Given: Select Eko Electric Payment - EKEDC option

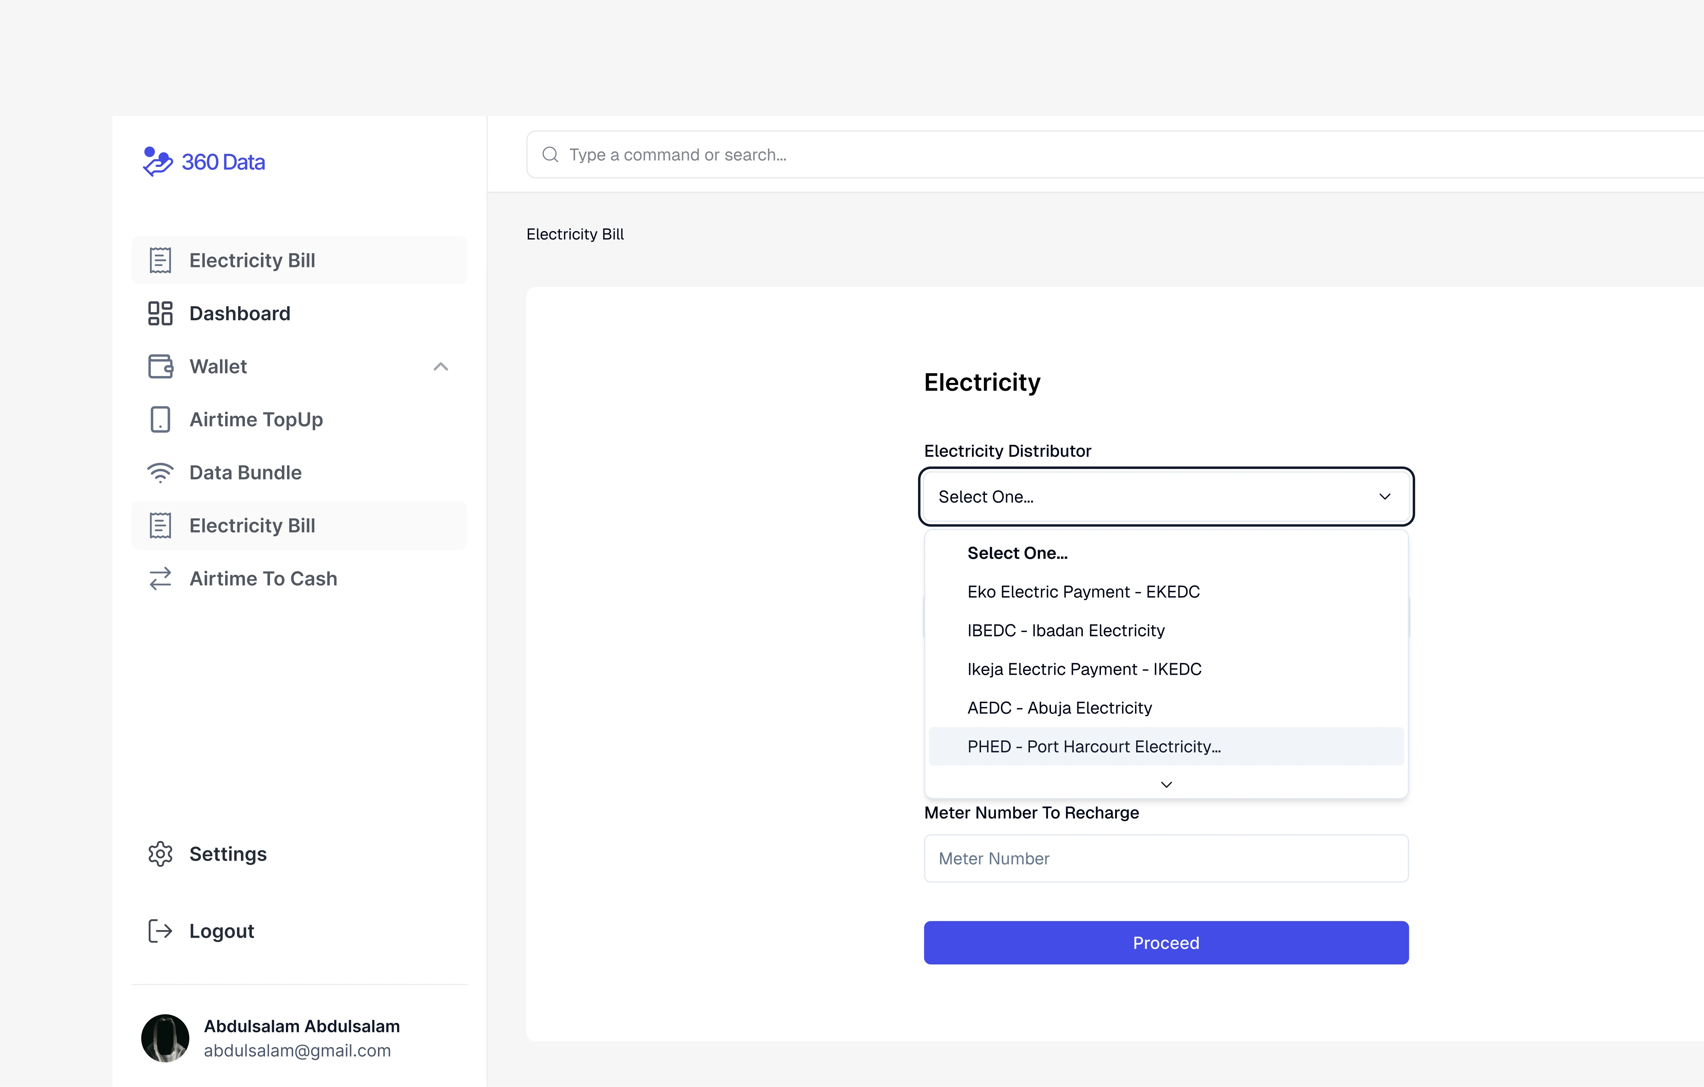Looking at the screenshot, I should (1083, 592).
